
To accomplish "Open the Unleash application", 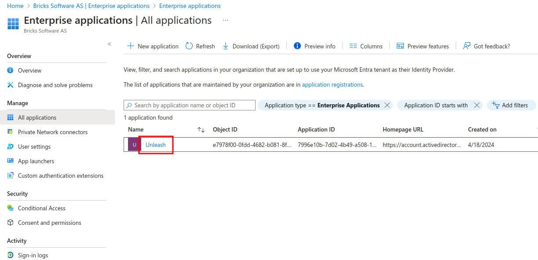I will click(x=156, y=144).
